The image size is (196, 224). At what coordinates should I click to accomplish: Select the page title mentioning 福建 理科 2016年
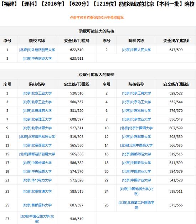point(98,4)
